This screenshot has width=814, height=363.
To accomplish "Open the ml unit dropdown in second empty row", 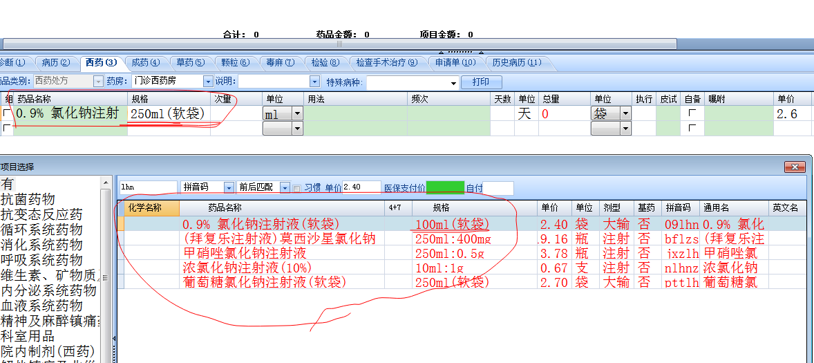I will [x=297, y=129].
